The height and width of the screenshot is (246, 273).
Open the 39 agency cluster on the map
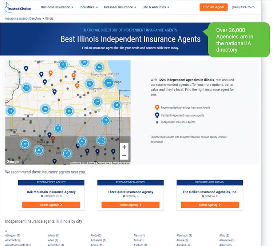point(97,101)
